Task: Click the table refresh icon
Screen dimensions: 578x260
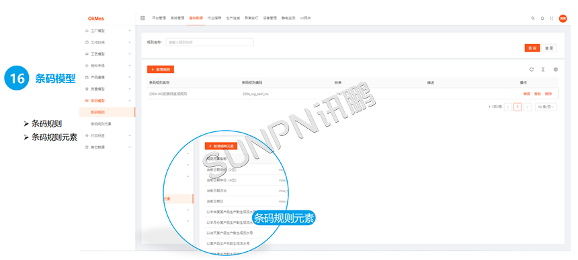Action: pos(531,69)
